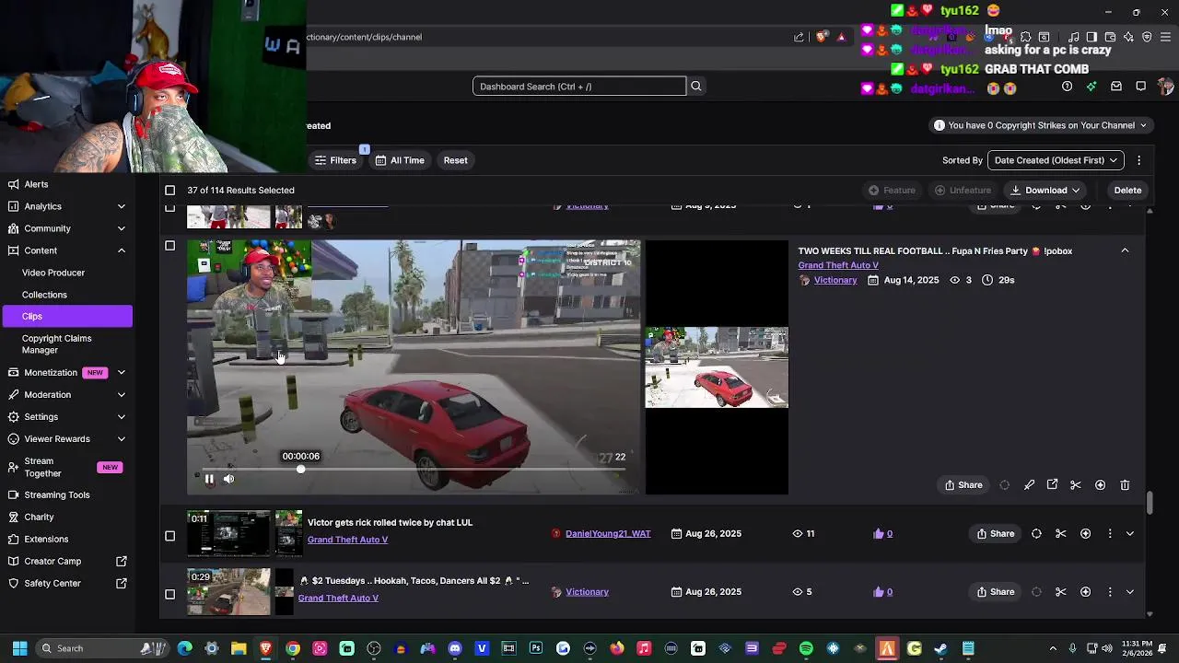Expand the $2 Tuesdays clip row
This screenshot has height=663, width=1179.
1130,592
